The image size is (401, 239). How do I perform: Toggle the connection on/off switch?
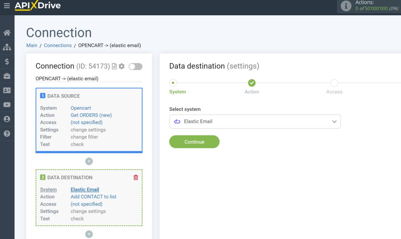coord(135,67)
